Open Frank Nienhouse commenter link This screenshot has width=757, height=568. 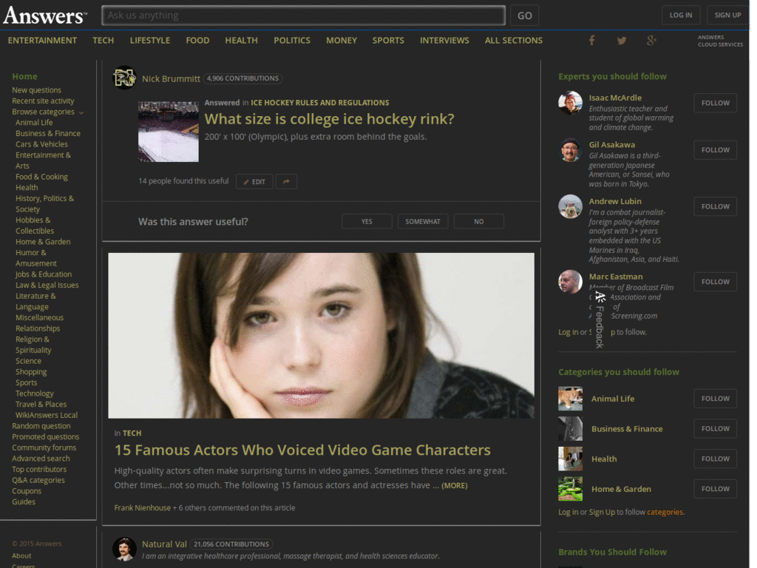tap(143, 507)
